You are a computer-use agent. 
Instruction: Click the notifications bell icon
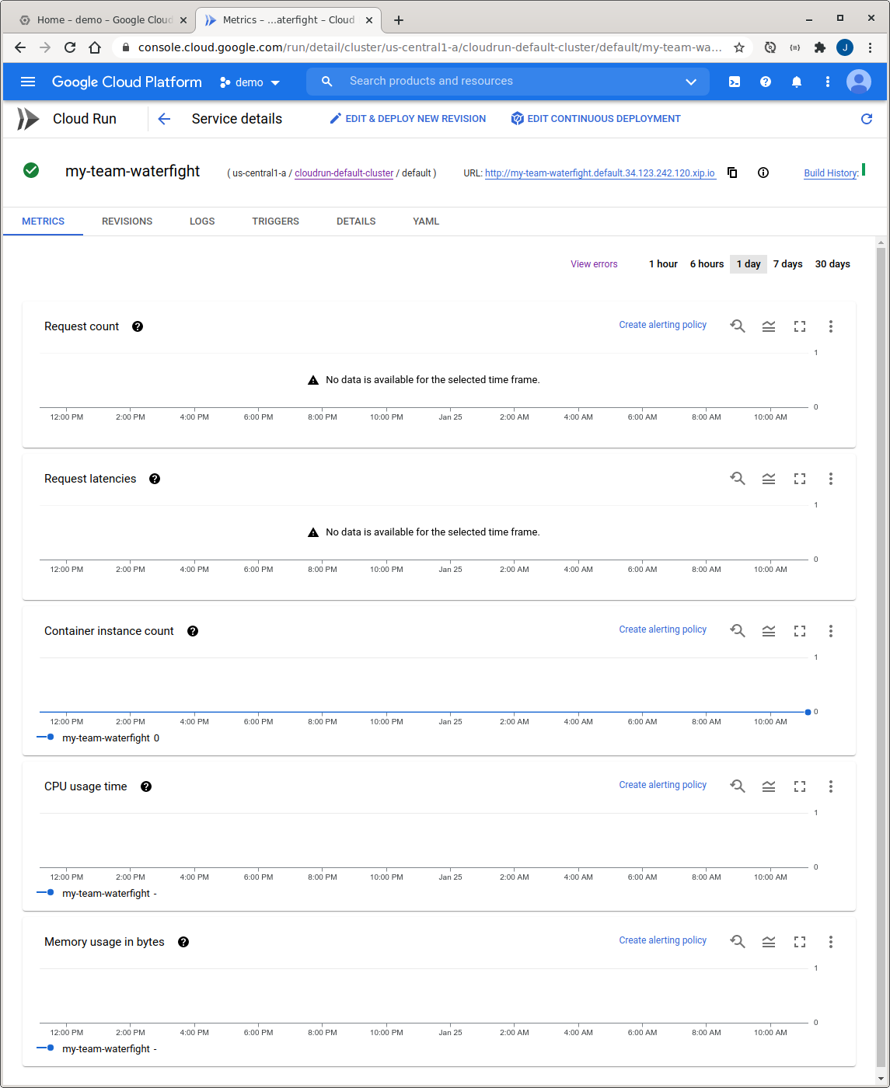796,82
